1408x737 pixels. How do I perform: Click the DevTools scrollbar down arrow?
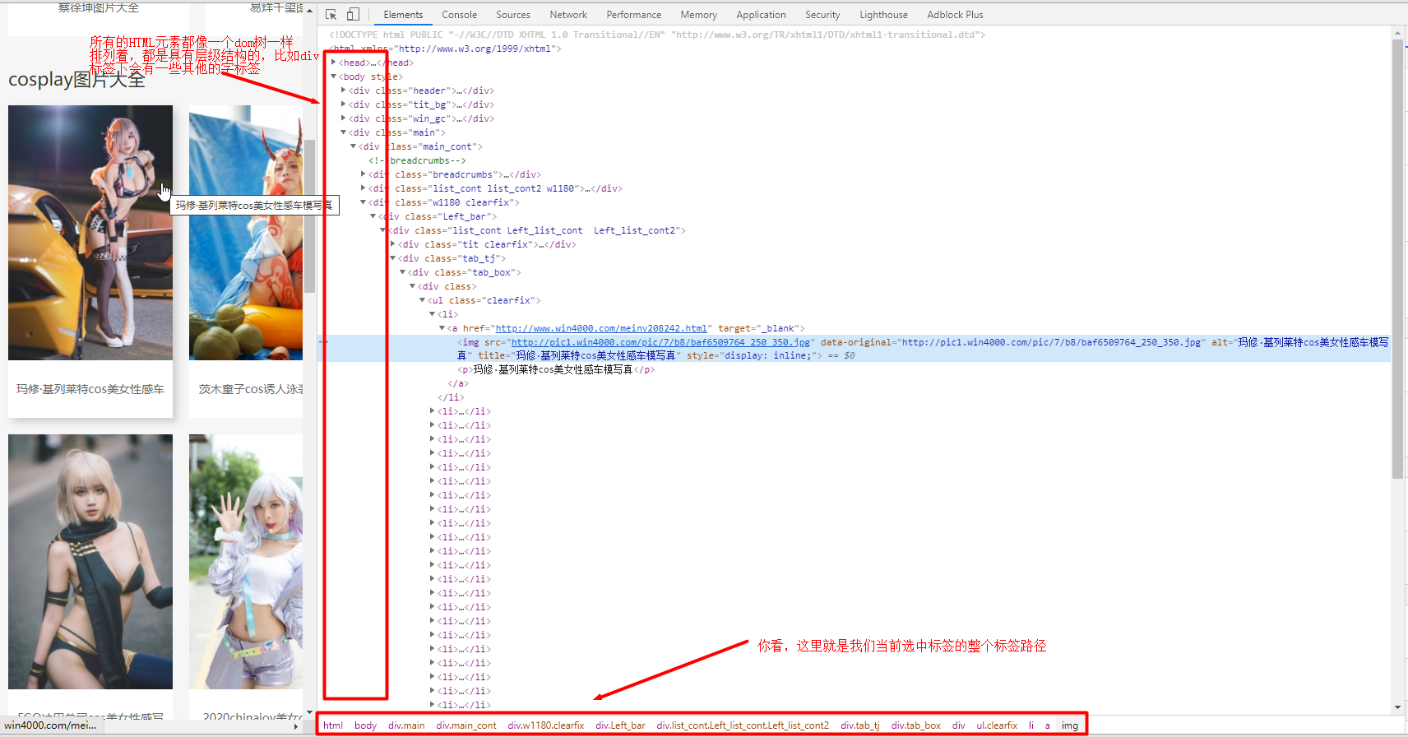(1397, 707)
